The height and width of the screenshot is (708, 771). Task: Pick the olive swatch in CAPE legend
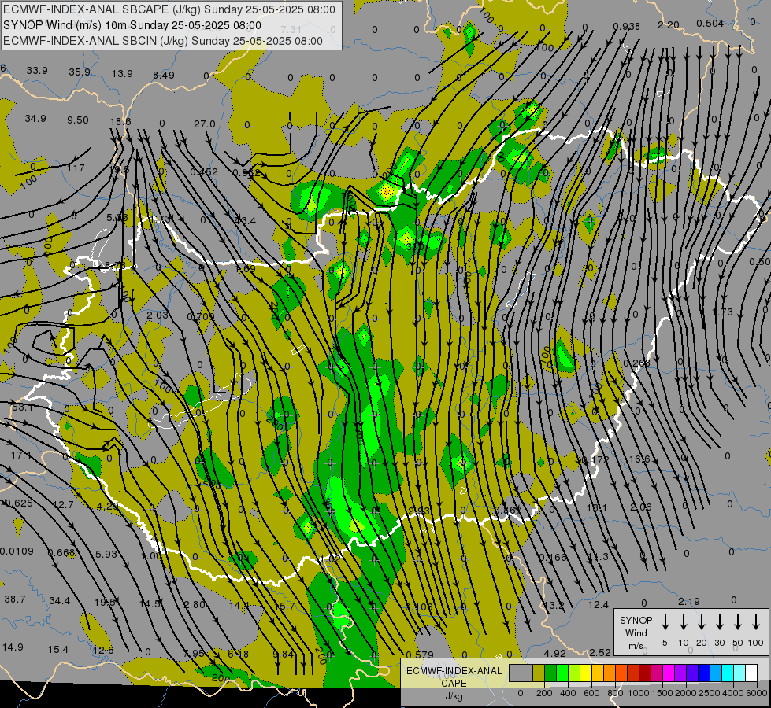(539, 673)
